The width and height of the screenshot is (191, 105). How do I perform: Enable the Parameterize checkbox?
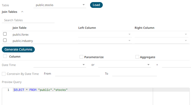click(x=81, y=57)
